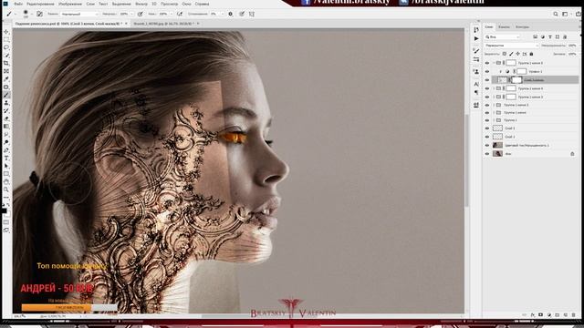Image resolution: width=584 pixels, height=328 pixels.
Task: Collapse the Группа 1 копия 5 group
Action: pos(495,63)
